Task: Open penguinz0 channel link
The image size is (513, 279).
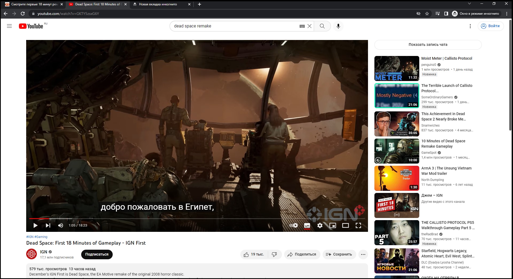Action: (429, 65)
